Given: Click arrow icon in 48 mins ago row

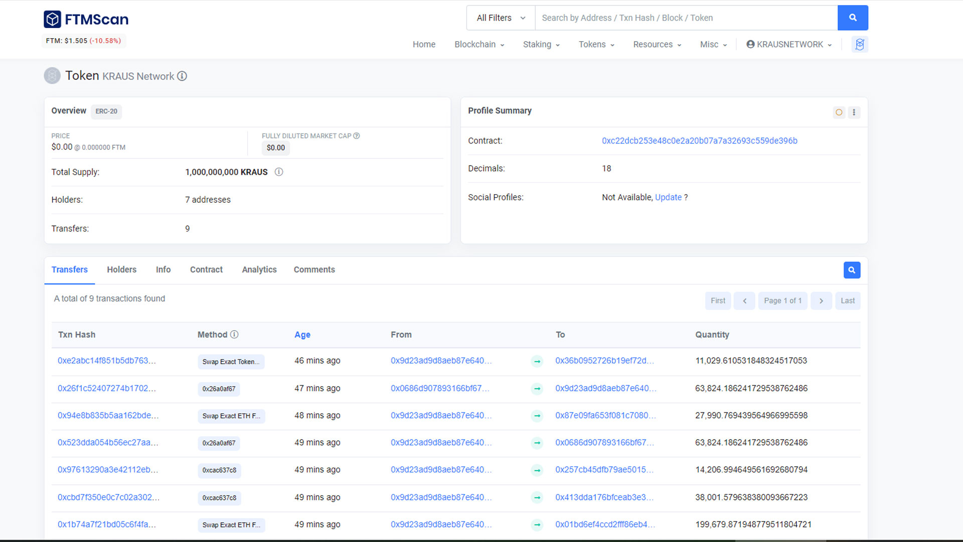Looking at the screenshot, I should coord(537,416).
